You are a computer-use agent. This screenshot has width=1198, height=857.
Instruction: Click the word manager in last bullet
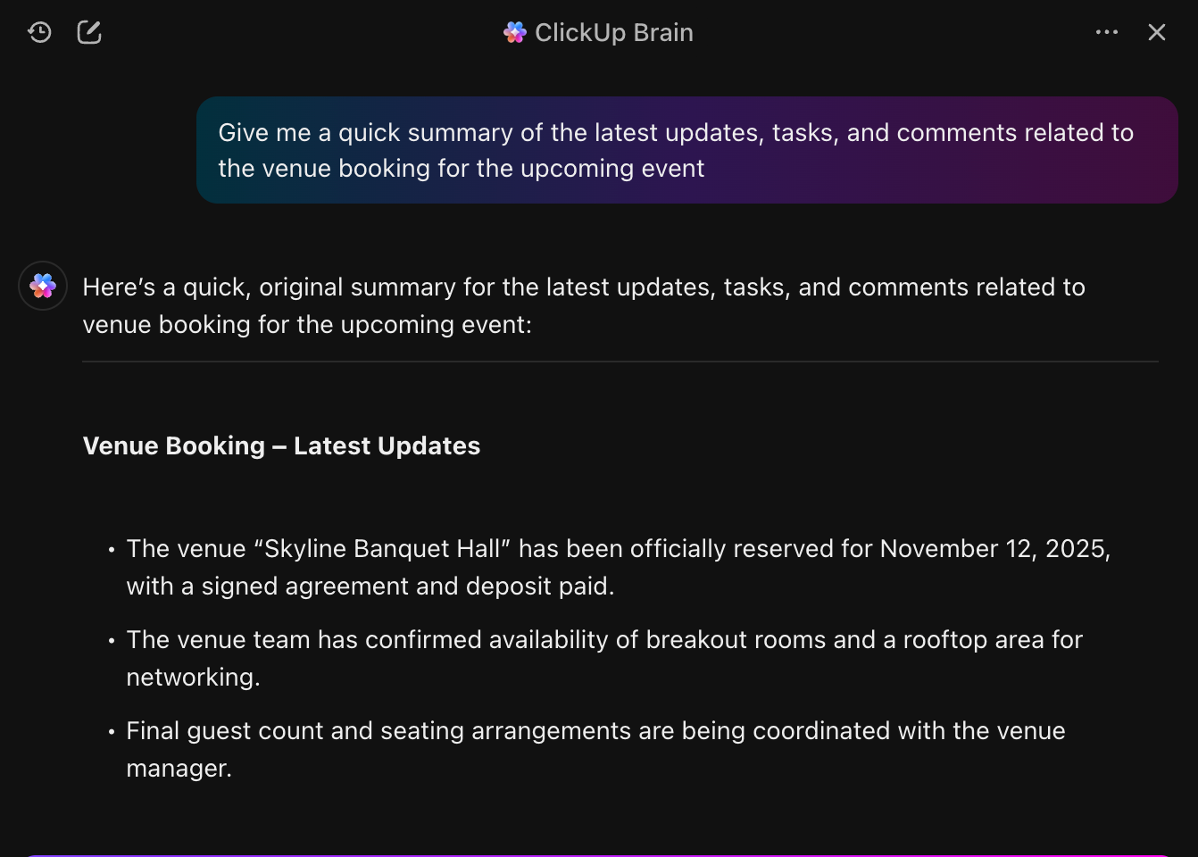coord(179,768)
